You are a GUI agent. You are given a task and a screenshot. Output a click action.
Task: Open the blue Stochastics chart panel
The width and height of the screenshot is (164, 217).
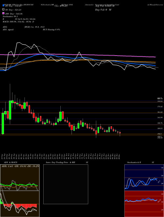(144, 178)
